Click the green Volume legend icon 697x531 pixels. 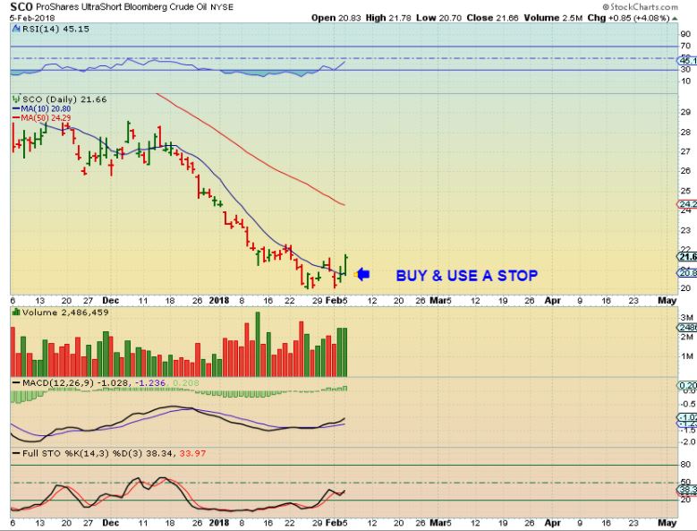16,312
